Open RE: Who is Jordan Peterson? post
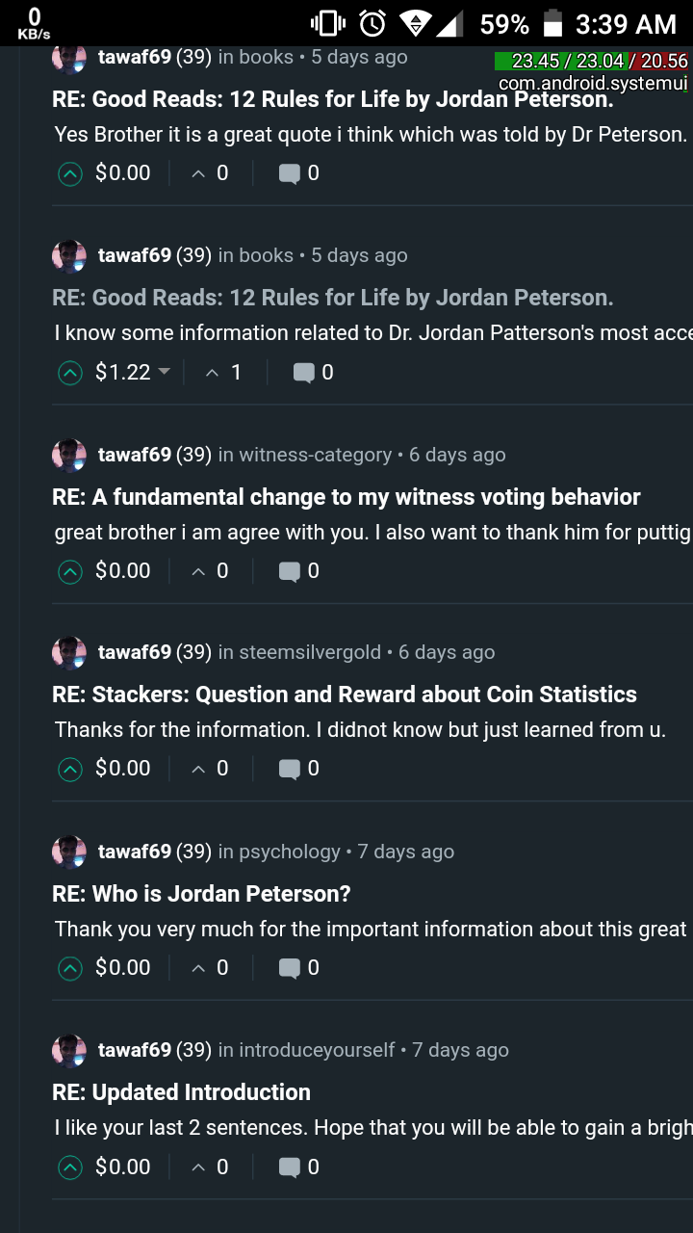Screen dimensions: 693x1233 click(201, 894)
